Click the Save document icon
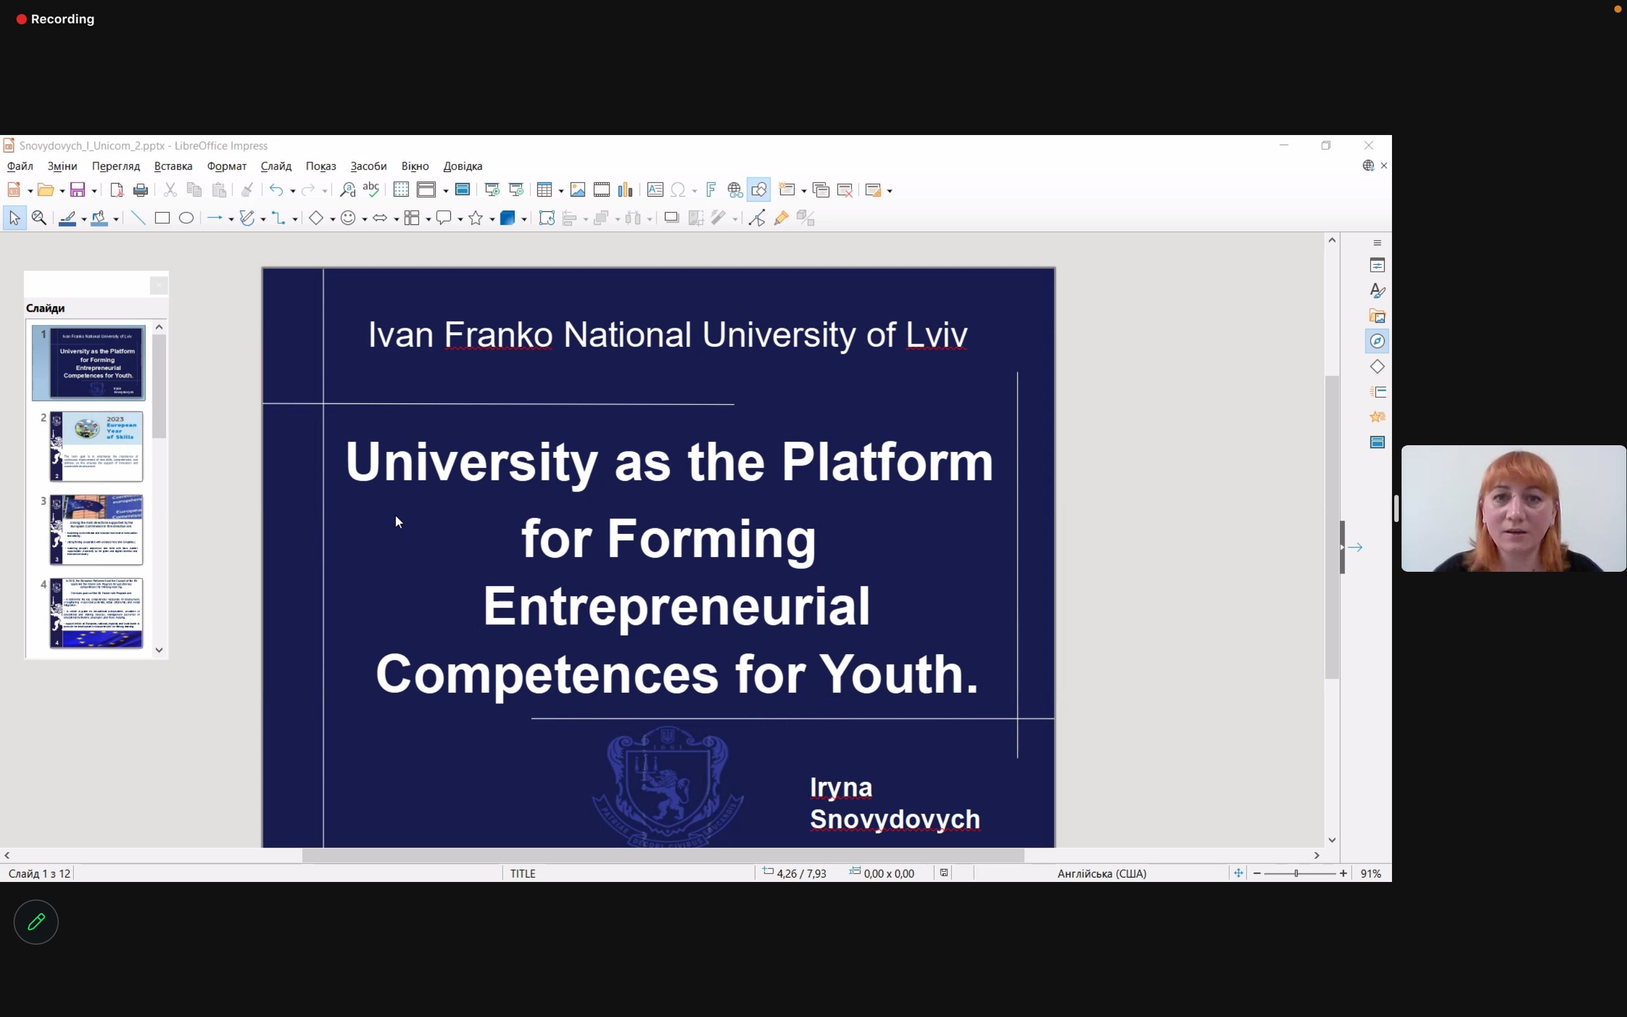This screenshot has width=1627, height=1017. tap(77, 190)
